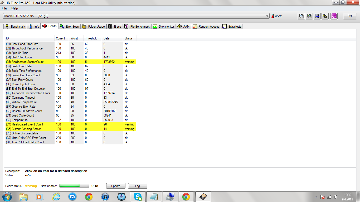Viewport: 360px width, 202px height.
Task: Save screenshot using the floppy disk icon
Action: [x=318, y=16]
